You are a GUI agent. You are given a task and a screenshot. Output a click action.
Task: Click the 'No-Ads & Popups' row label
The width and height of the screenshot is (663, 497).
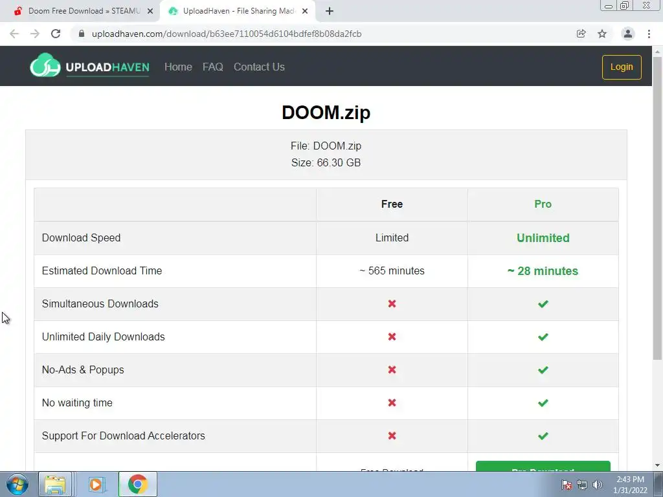pos(83,370)
